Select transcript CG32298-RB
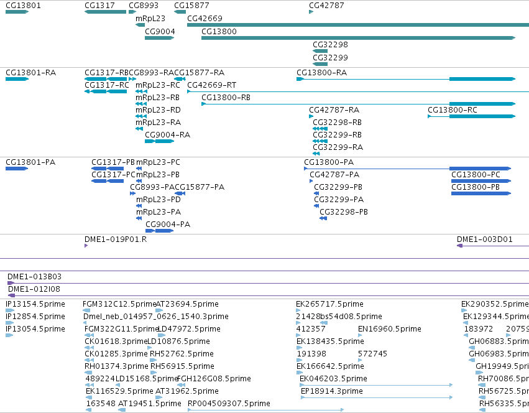Viewport: 529px width, 413px height. (x=338, y=123)
